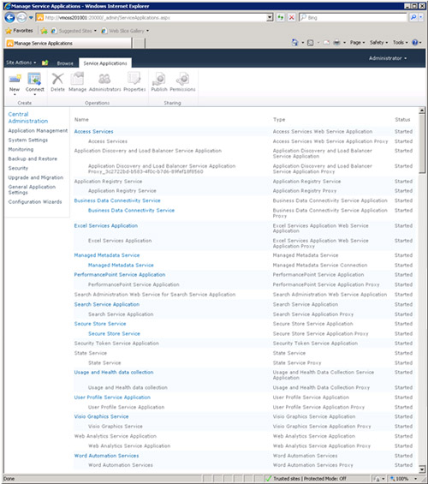
Task: Open General Application Settings in navigation
Action: click(x=32, y=189)
